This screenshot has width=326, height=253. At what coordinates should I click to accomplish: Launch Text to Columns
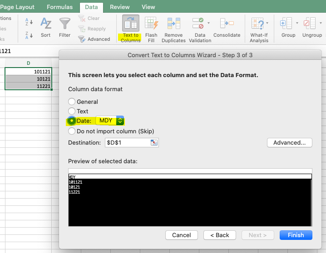click(131, 29)
